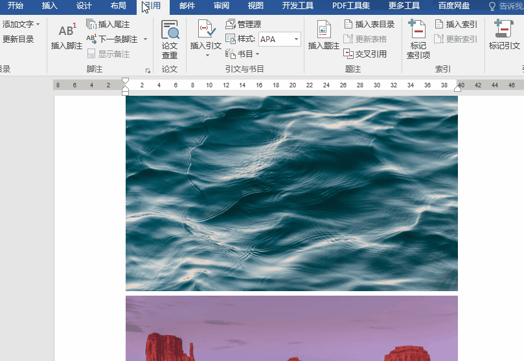Select the 布局 tab
This screenshot has width=524, height=361.
(119, 6)
